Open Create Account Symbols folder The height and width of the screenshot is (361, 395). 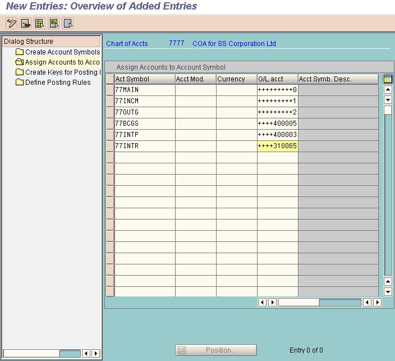[58, 52]
